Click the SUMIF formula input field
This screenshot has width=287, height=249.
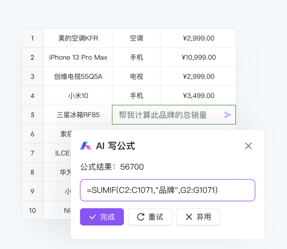point(167,190)
